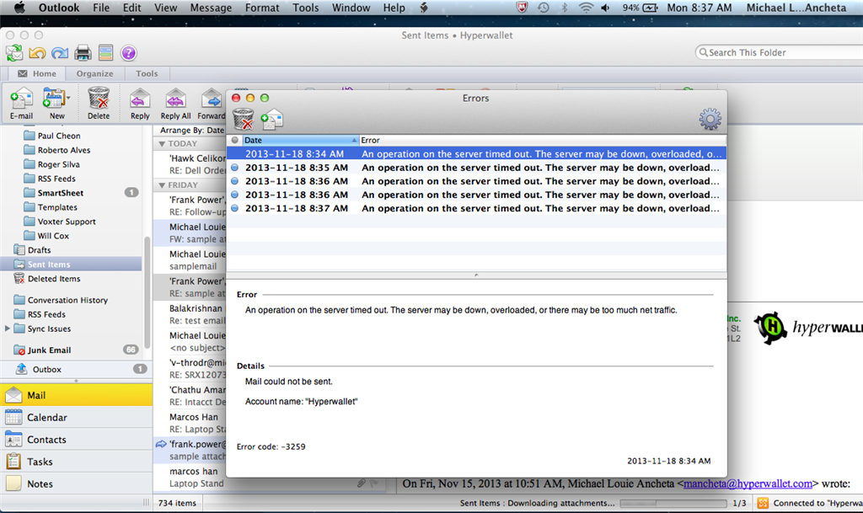Select the 8:34 AM error row
Viewport: 863px width, 513px height.
pyautogui.click(x=477, y=154)
